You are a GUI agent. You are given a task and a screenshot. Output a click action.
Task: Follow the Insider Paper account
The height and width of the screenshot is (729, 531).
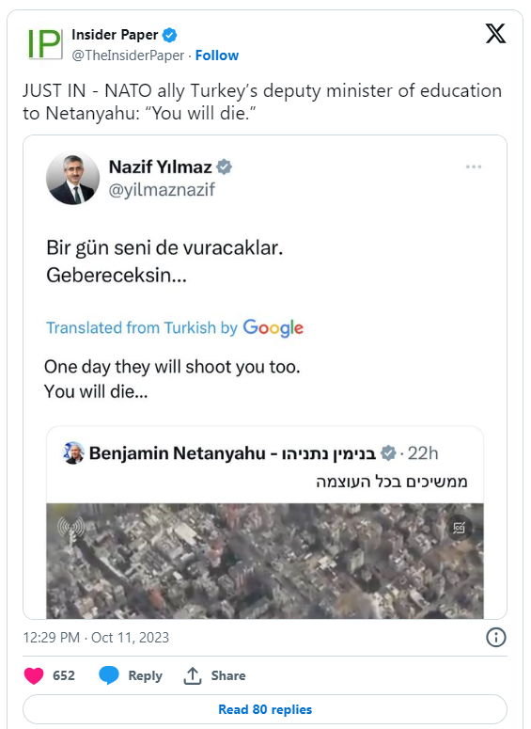[x=217, y=55]
